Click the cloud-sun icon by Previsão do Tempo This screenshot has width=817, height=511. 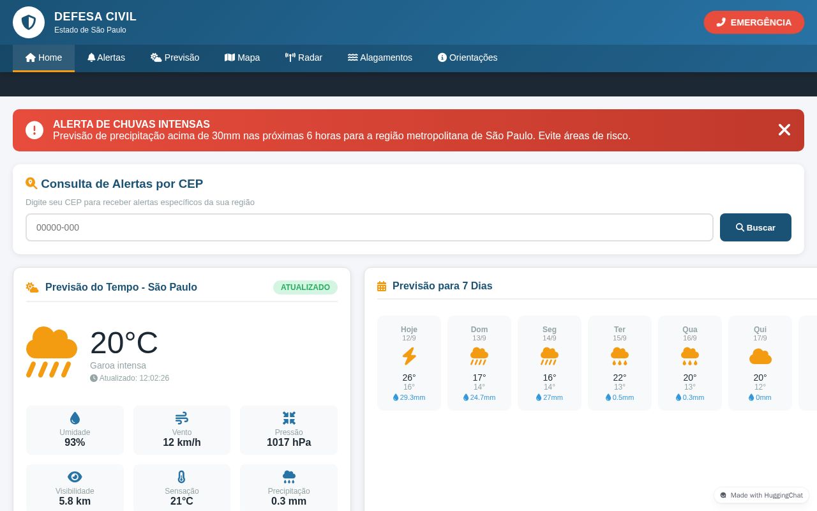coord(32,287)
